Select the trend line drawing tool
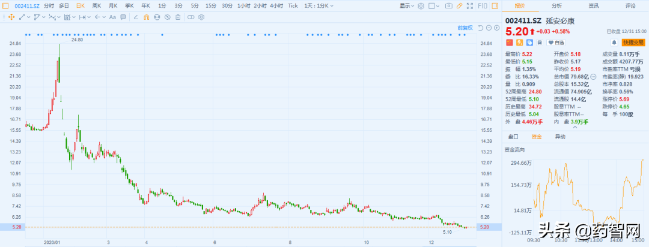The image size is (649, 247). (22, 17)
